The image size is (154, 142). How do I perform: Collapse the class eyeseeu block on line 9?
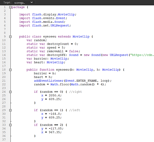tap(10, 37)
